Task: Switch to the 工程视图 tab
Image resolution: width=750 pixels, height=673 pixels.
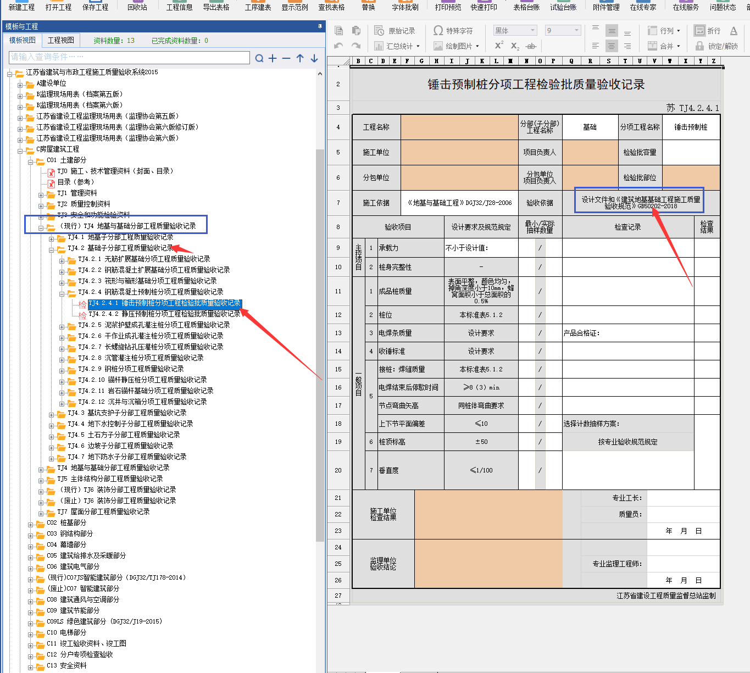Action: coord(61,40)
